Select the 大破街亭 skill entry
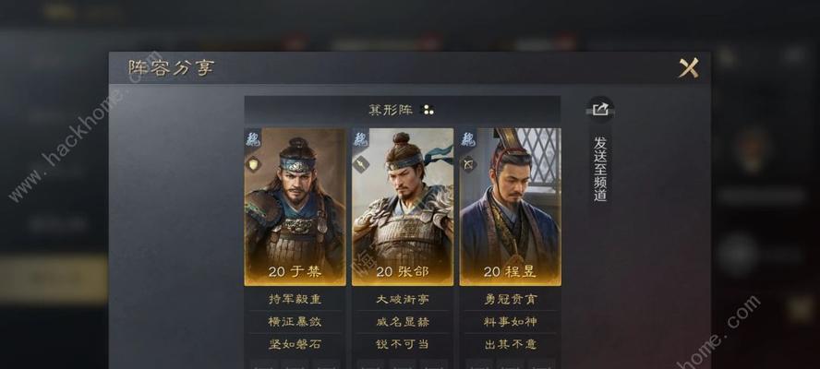The width and height of the screenshot is (820, 369). tap(403, 300)
